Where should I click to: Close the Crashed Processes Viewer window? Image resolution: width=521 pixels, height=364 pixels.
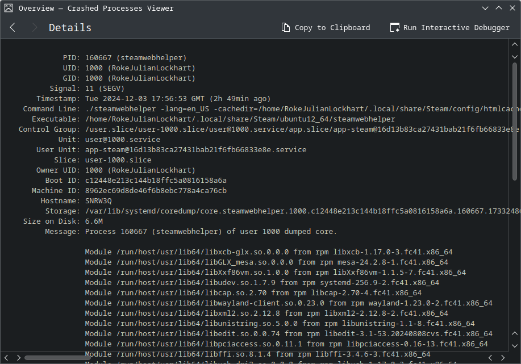pos(512,8)
